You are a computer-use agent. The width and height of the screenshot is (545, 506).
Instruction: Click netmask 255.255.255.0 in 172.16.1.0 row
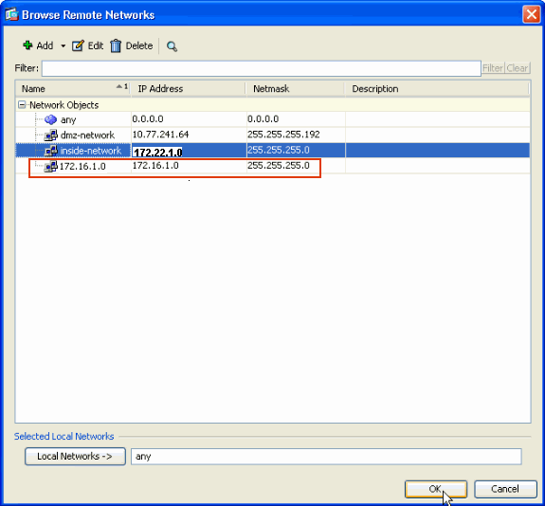pos(279,166)
